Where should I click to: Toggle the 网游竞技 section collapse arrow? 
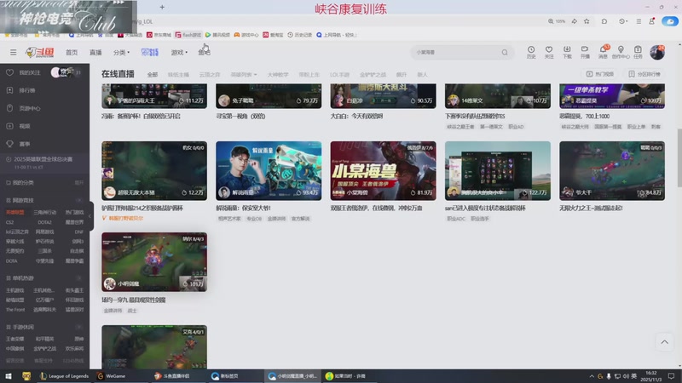[78, 200]
